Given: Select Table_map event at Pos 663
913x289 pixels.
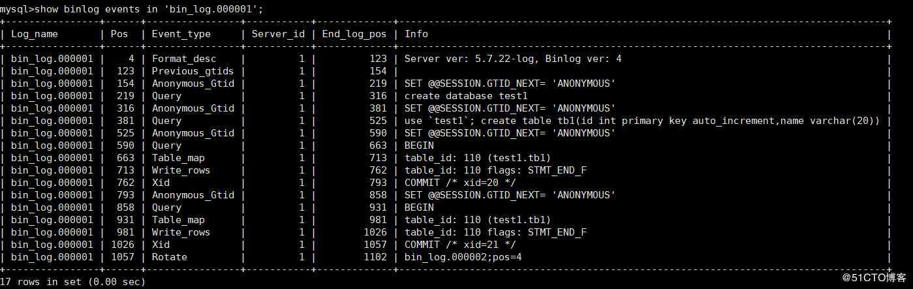Looking at the screenshot, I should [x=178, y=158].
